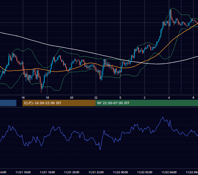
Task: Click the 11/21 16:00 date label
Action: pyautogui.click(x=23, y=172)
